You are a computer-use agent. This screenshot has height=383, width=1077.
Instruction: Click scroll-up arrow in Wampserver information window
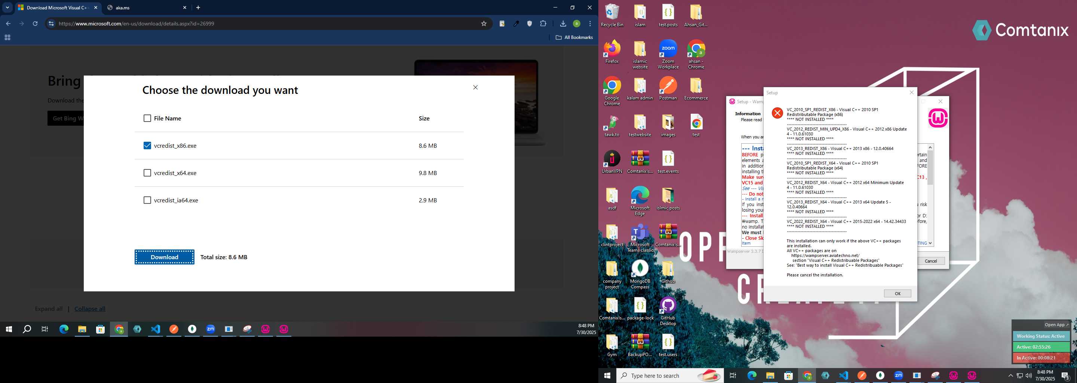click(930, 147)
